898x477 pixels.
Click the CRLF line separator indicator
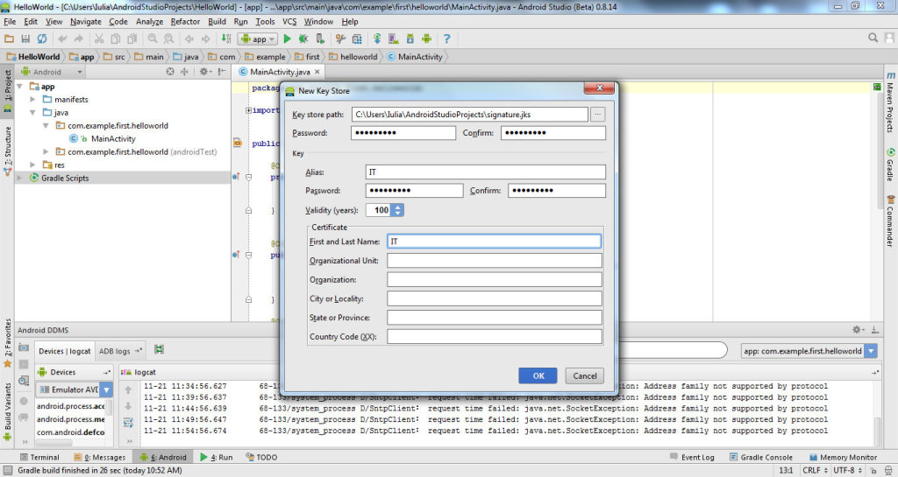click(815, 470)
